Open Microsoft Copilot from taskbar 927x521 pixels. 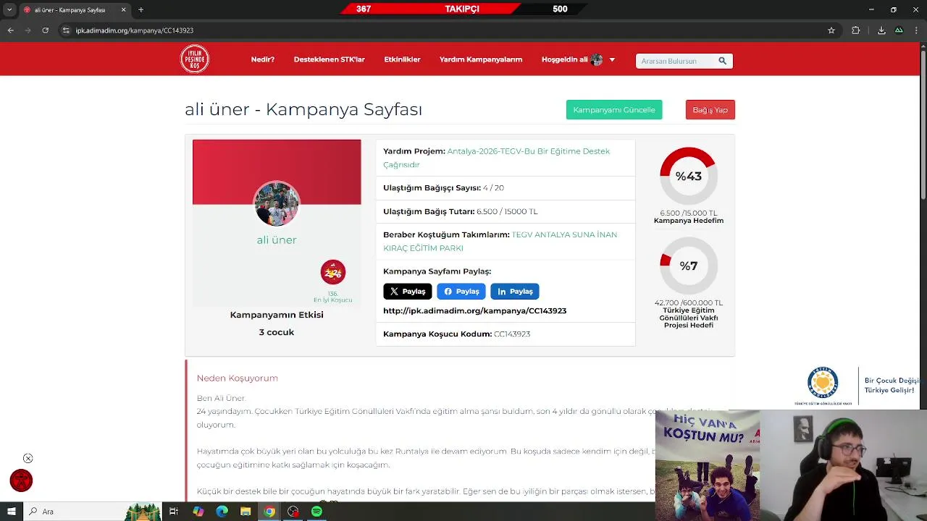(198, 512)
